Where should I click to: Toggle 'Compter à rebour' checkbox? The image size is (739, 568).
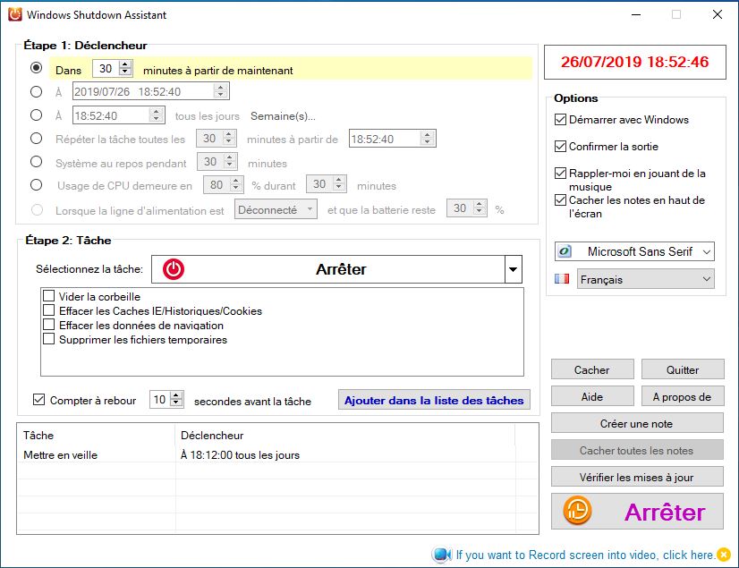click(x=38, y=400)
